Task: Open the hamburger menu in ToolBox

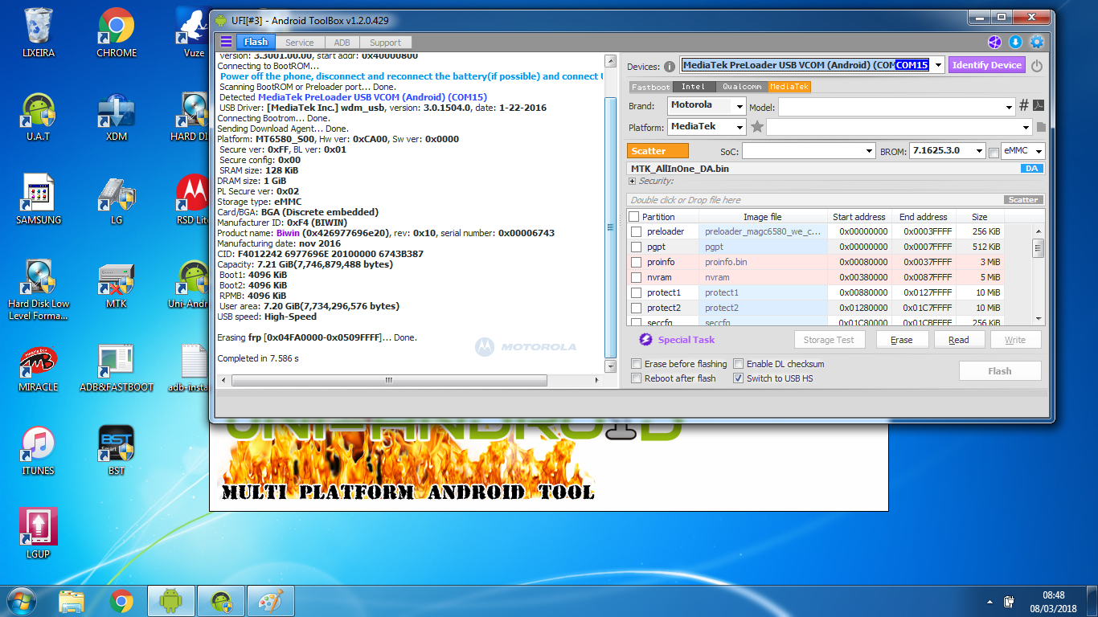Action: [226, 42]
